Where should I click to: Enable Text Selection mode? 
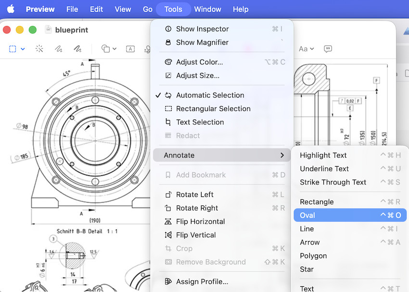(200, 122)
